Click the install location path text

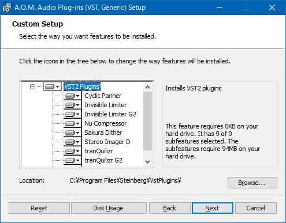pyautogui.click(x=125, y=180)
